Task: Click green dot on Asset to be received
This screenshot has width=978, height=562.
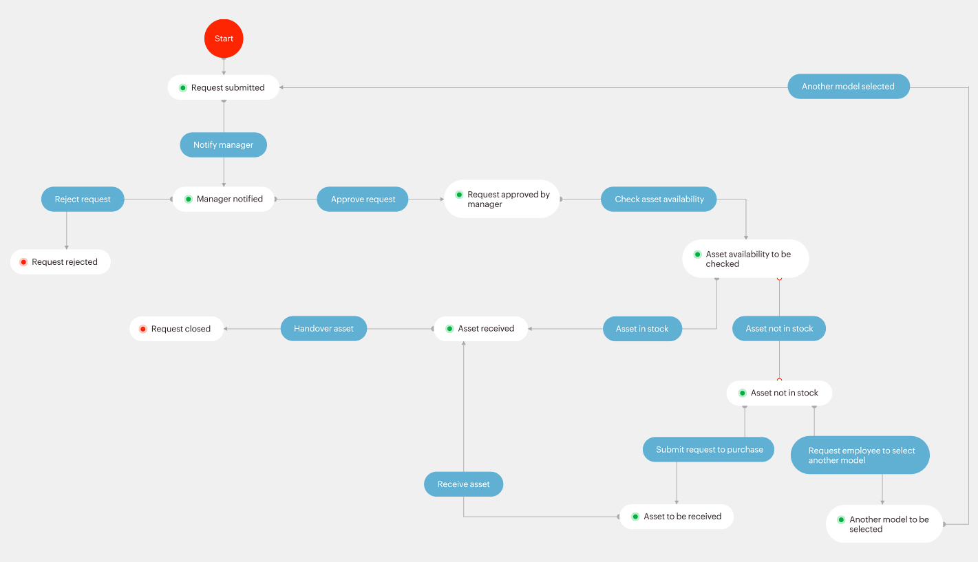Action: (x=635, y=517)
